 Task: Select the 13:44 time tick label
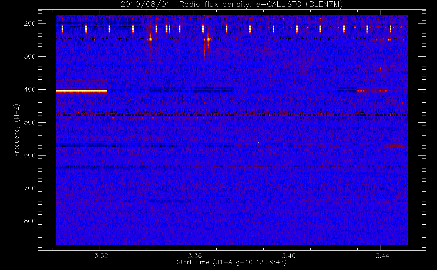click(x=381, y=256)
